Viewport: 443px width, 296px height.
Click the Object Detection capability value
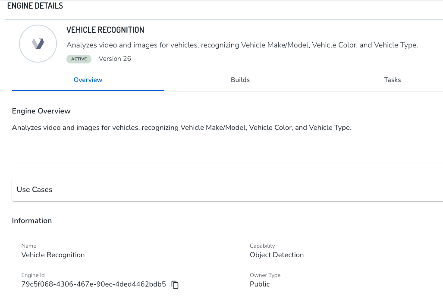click(276, 255)
